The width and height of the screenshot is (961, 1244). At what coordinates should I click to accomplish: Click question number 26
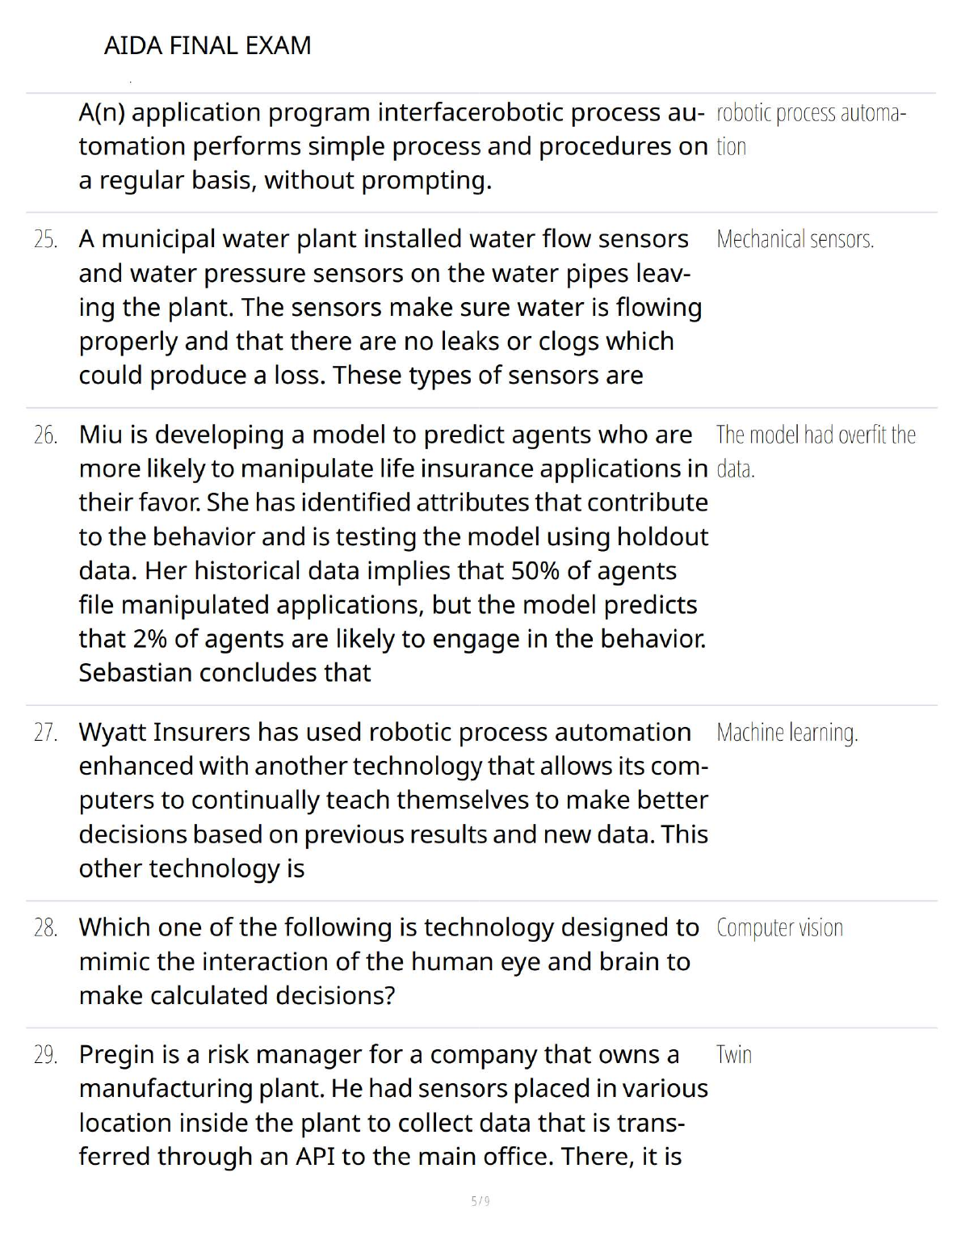tap(46, 435)
